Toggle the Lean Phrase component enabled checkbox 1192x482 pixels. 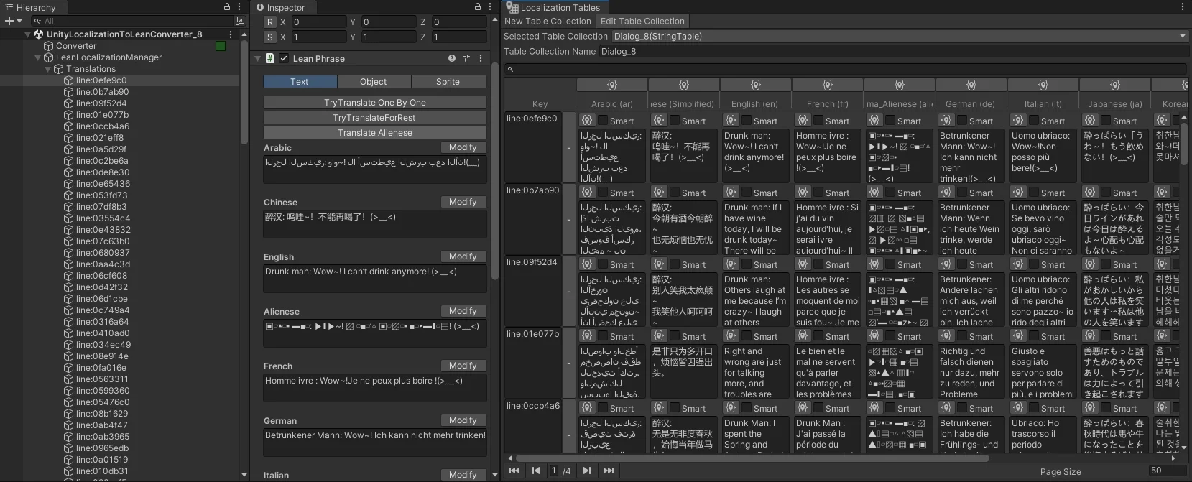click(x=284, y=58)
